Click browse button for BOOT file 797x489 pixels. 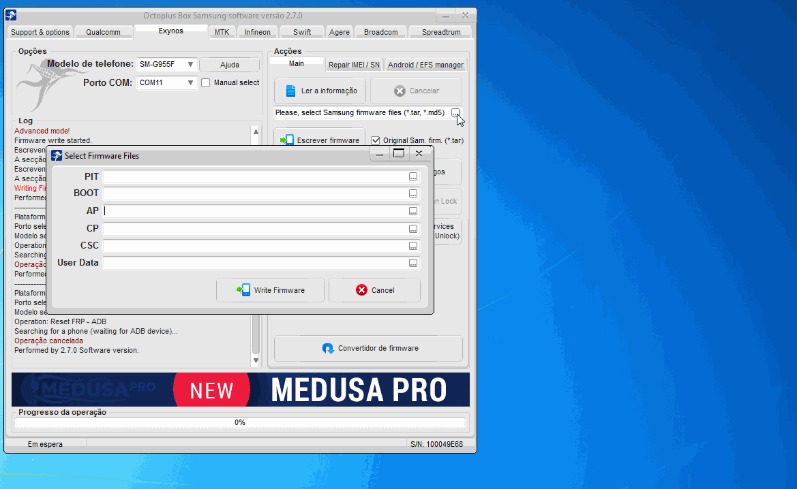[412, 193]
